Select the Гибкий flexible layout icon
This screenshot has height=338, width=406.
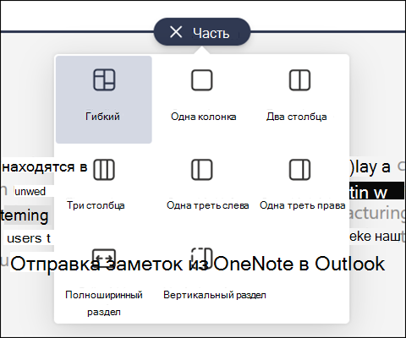pyautogui.click(x=104, y=80)
